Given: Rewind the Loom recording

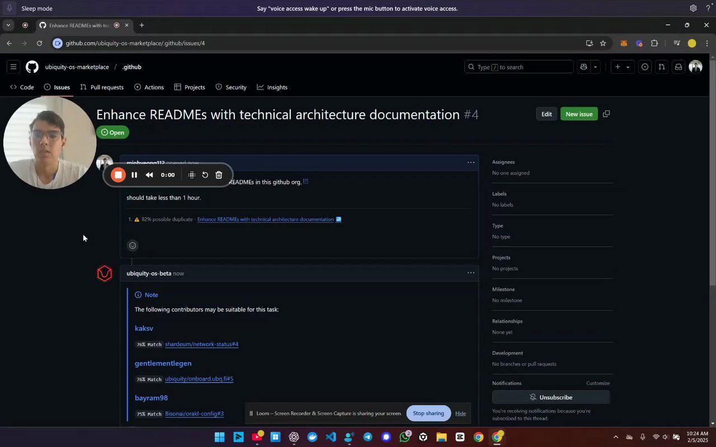Looking at the screenshot, I should 149,175.
